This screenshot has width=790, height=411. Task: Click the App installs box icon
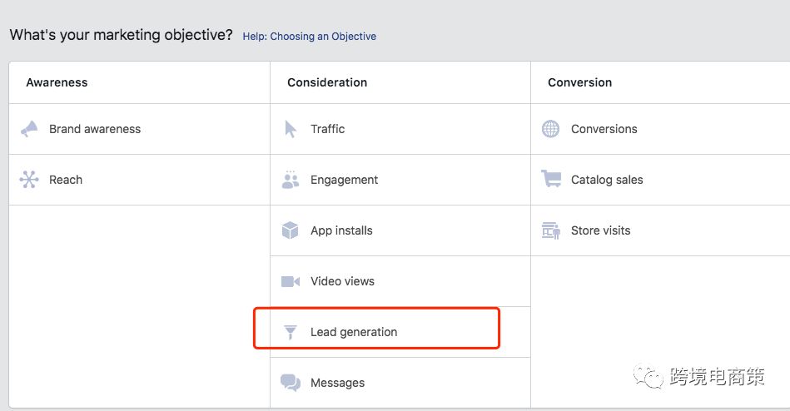tap(291, 230)
